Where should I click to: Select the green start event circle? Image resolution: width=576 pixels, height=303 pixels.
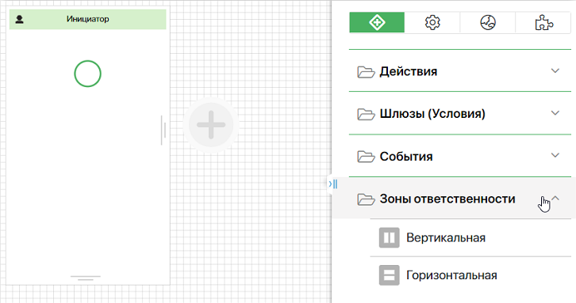pyautogui.click(x=87, y=74)
